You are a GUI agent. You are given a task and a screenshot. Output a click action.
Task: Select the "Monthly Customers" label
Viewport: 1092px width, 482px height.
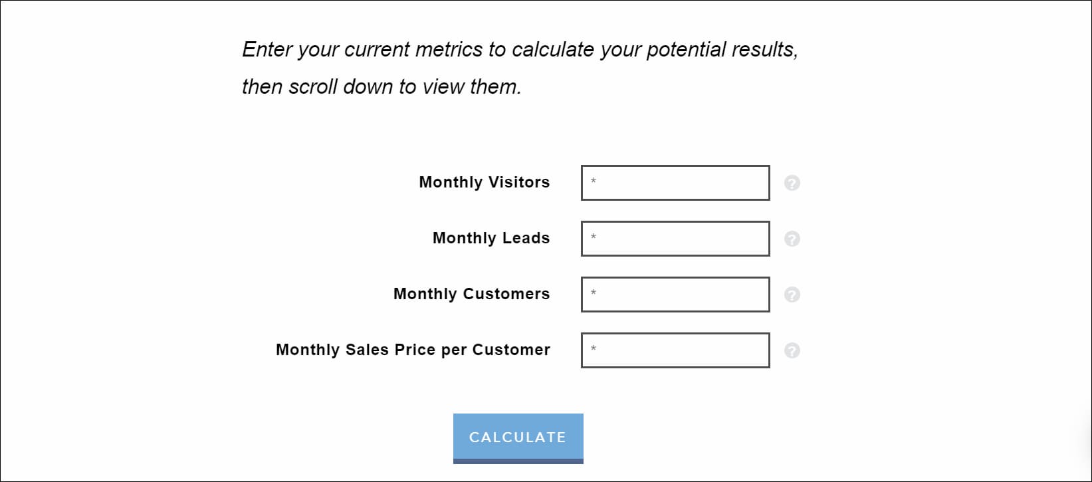coord(471,294)
